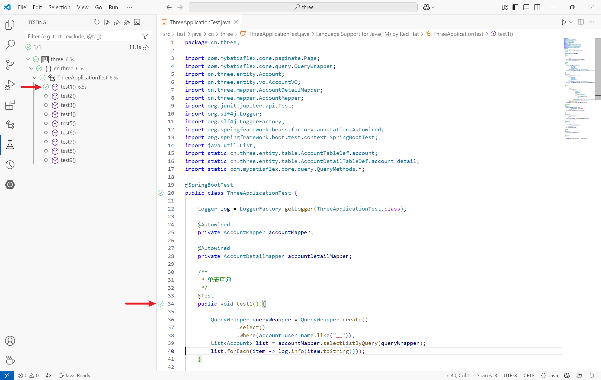Click Run All Tests icon
601x380 pixels.
pyautogui.click(x=107, y=22)
